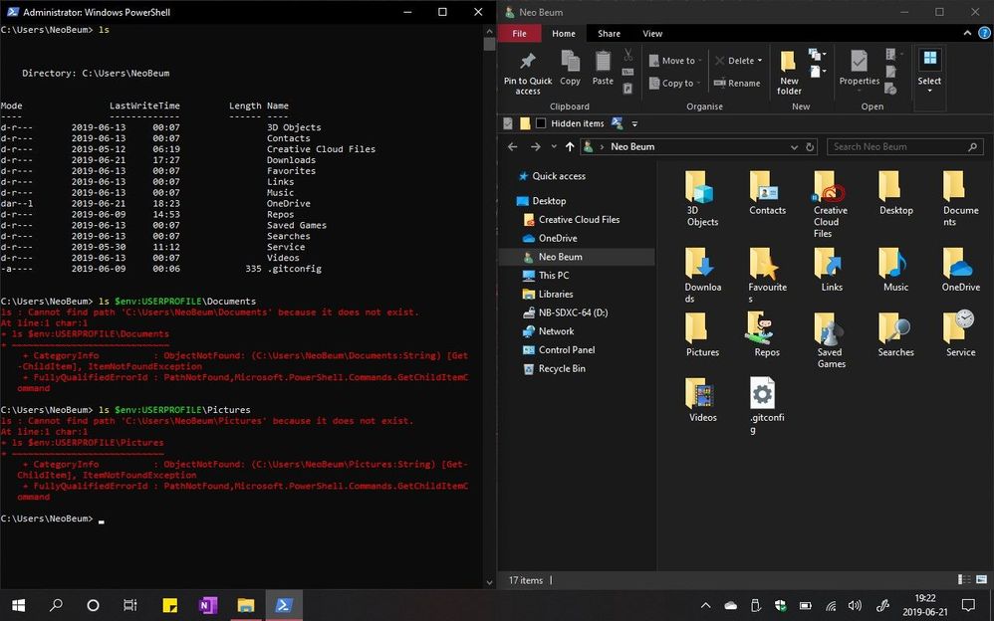Select Control Panel in navigation pane
Image resolution: width=994 pixels, height=621 pixels.
(559, 349)
